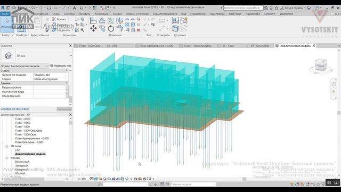Image resolution: width=341 pixels, height=192 pixels.
Task: Switch to the 'План -1.800 Сваи' view tab
Action: (x=90, y=46)
